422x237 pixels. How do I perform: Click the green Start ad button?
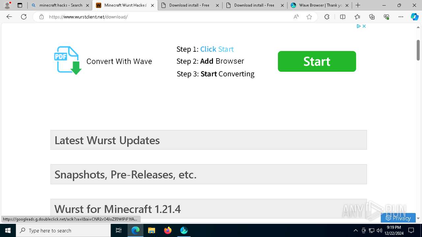point(317,61)
